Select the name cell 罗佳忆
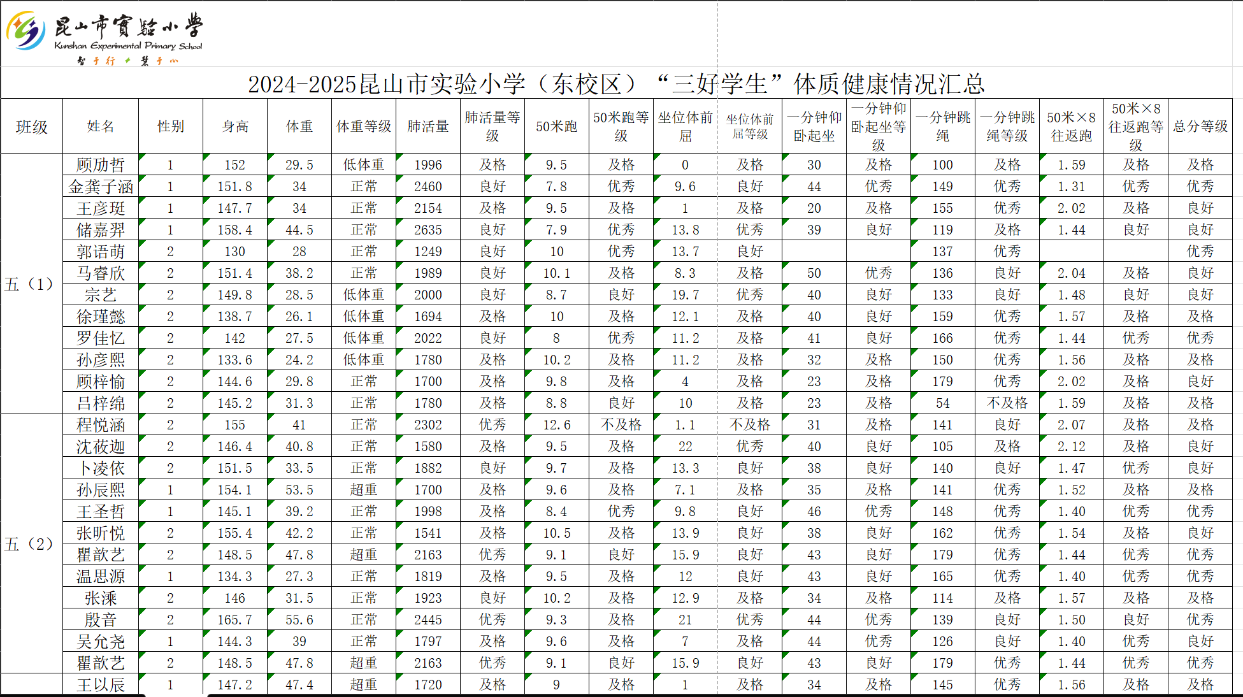 (x=101, y=338)
